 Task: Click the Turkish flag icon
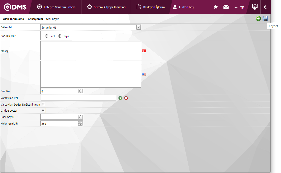[x=144, y=51]
